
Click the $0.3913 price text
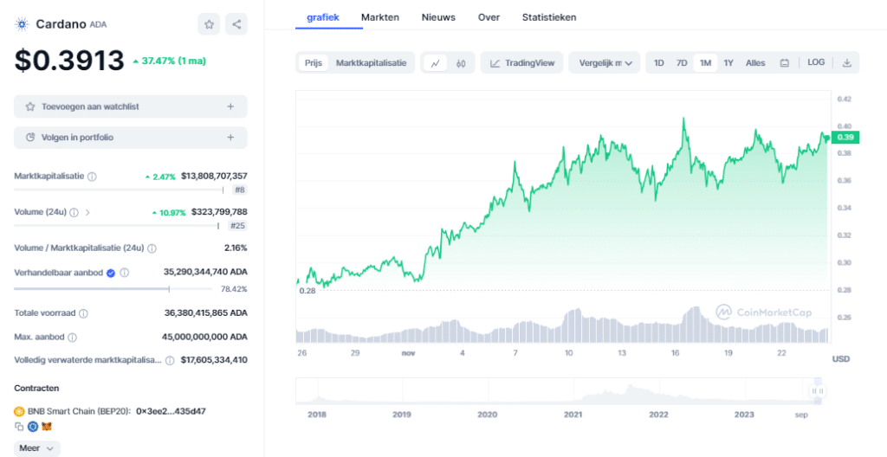[69, 61]
